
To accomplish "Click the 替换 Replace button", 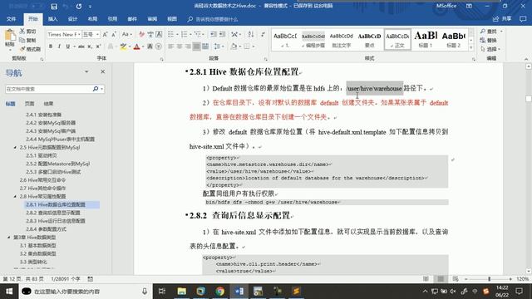I will pos(489,41).
